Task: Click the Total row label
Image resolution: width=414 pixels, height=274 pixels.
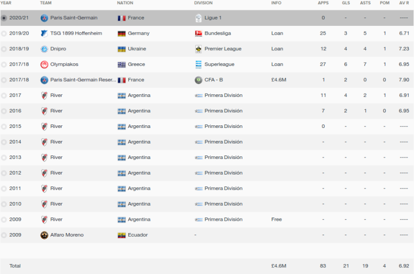Action: click(x=15, y=266)
